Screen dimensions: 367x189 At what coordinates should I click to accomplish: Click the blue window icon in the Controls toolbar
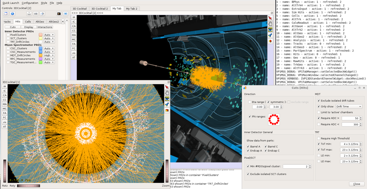[65, 14]
